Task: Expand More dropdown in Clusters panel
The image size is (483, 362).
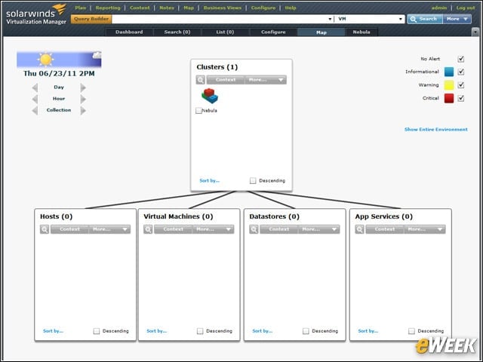Action: 266,80
